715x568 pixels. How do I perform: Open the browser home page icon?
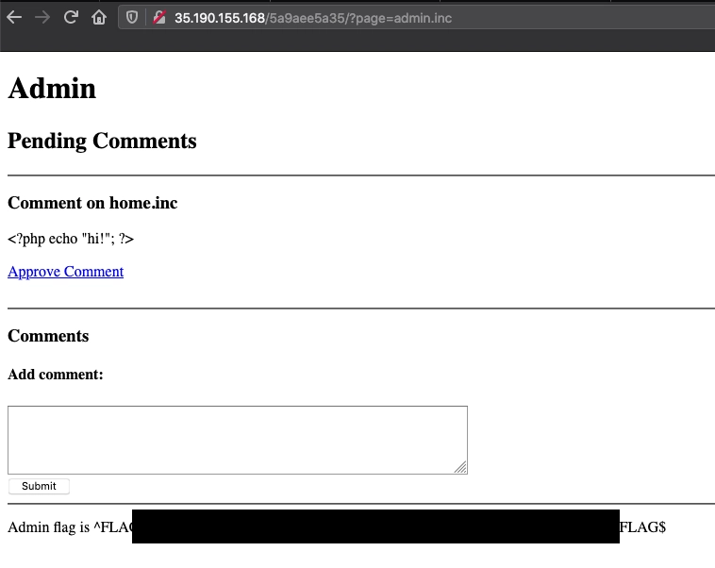click(99, 18)
